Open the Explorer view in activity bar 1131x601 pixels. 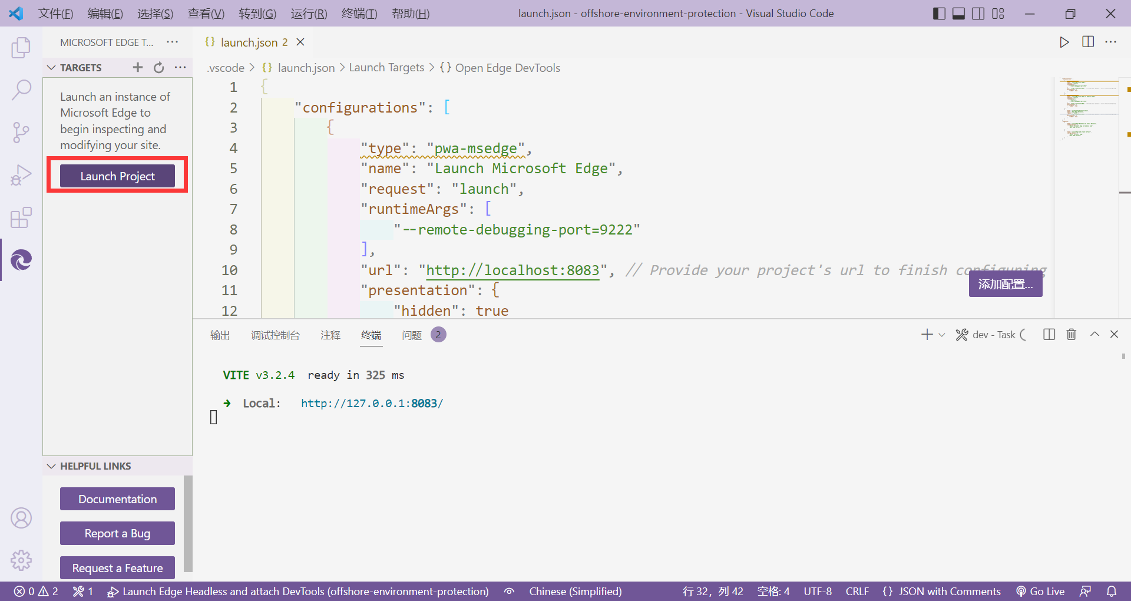pos(21,48)
